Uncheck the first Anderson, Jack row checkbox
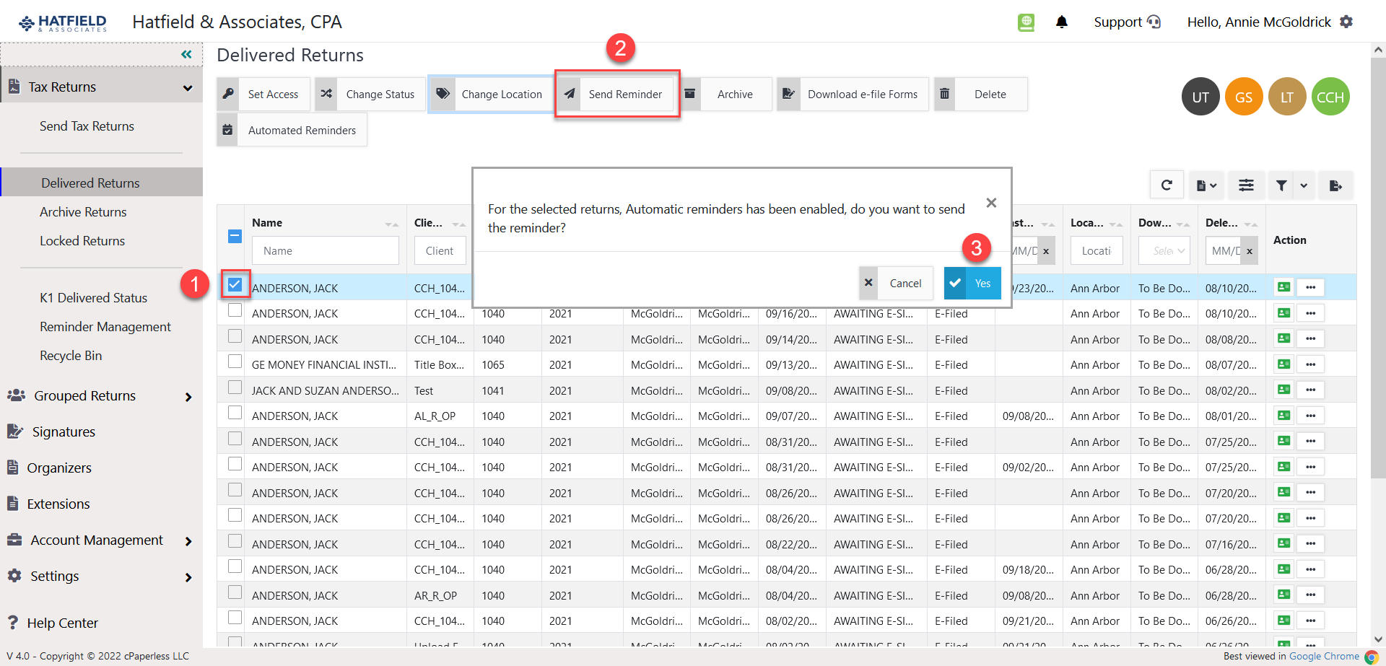 235,284
